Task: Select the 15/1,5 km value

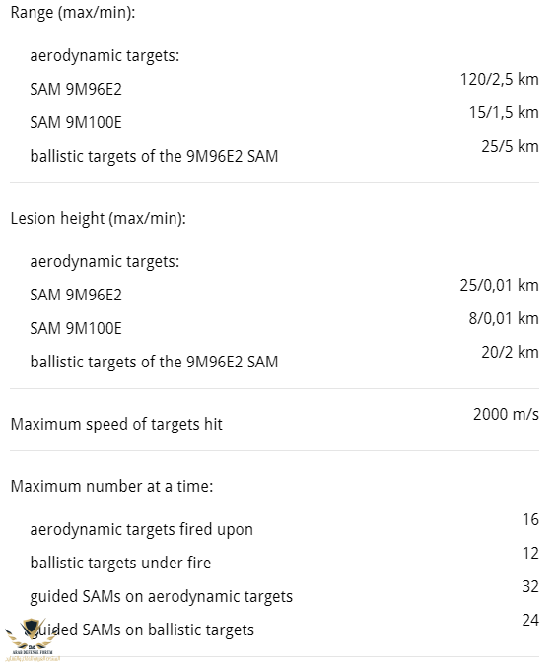Action: click(504, 113)
